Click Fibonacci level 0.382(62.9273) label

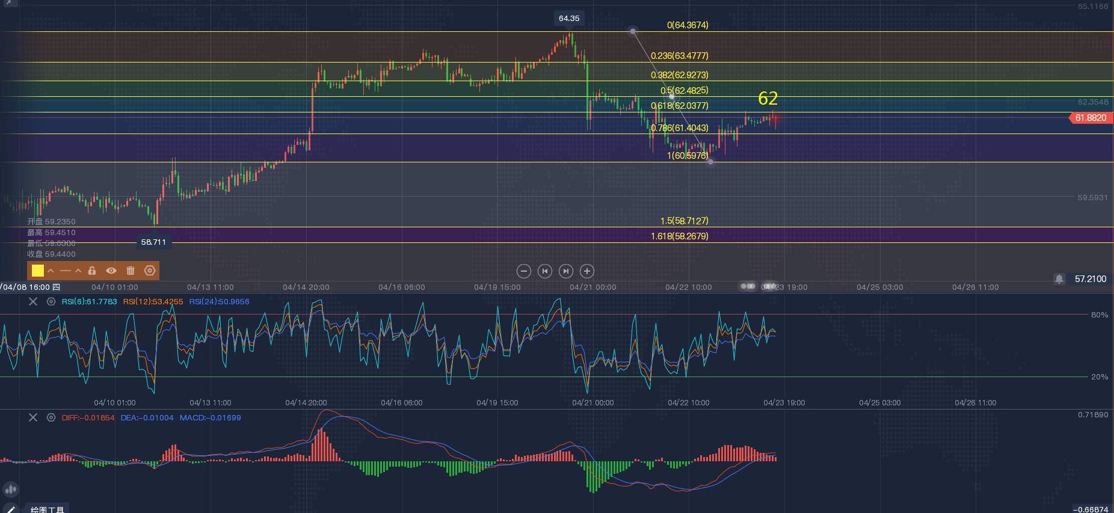click(x=680, y=75)
